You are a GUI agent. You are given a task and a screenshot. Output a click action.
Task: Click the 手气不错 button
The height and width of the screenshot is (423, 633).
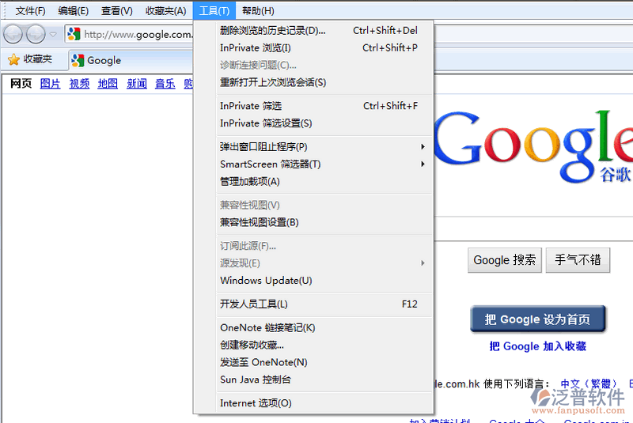pyautogui.click(x=578, y=260)
